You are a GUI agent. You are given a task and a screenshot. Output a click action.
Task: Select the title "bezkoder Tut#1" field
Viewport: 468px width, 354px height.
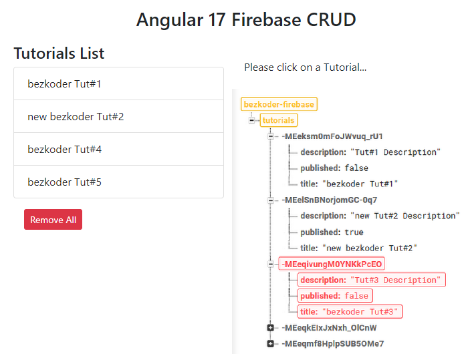click(x=349, y=184)
